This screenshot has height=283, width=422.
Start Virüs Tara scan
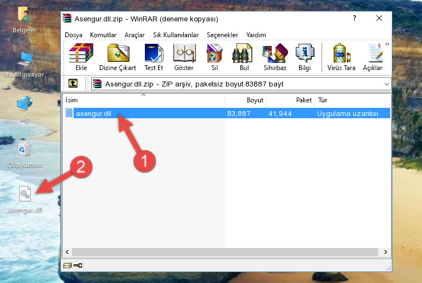pos(341,57)
